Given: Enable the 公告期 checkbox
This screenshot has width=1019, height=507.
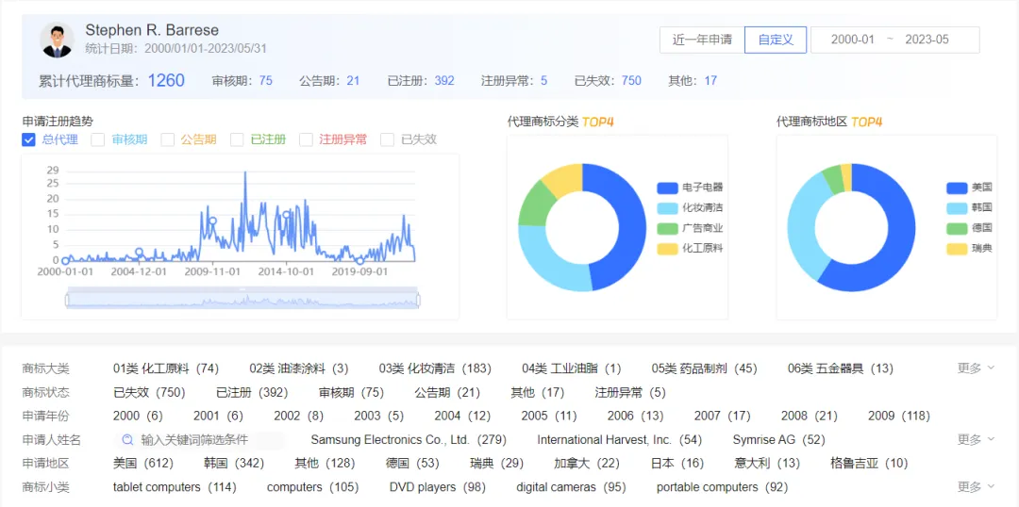Looking at the screenshot, I should click(168, 139).
